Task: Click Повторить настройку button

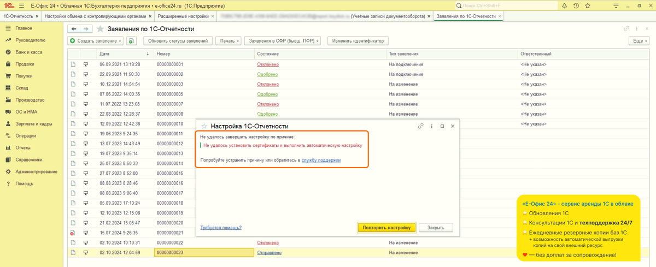Action: point(386,228)
